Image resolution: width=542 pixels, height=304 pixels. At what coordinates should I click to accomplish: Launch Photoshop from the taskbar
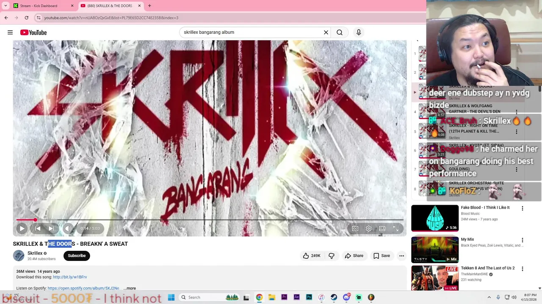click(309, 297)
